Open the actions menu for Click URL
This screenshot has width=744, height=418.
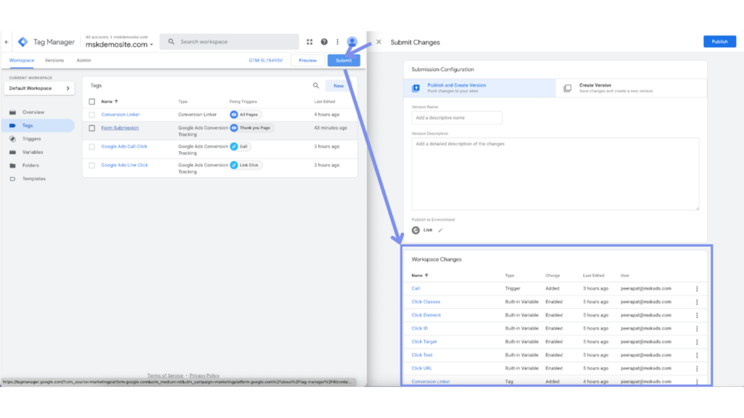coord(697,368)
